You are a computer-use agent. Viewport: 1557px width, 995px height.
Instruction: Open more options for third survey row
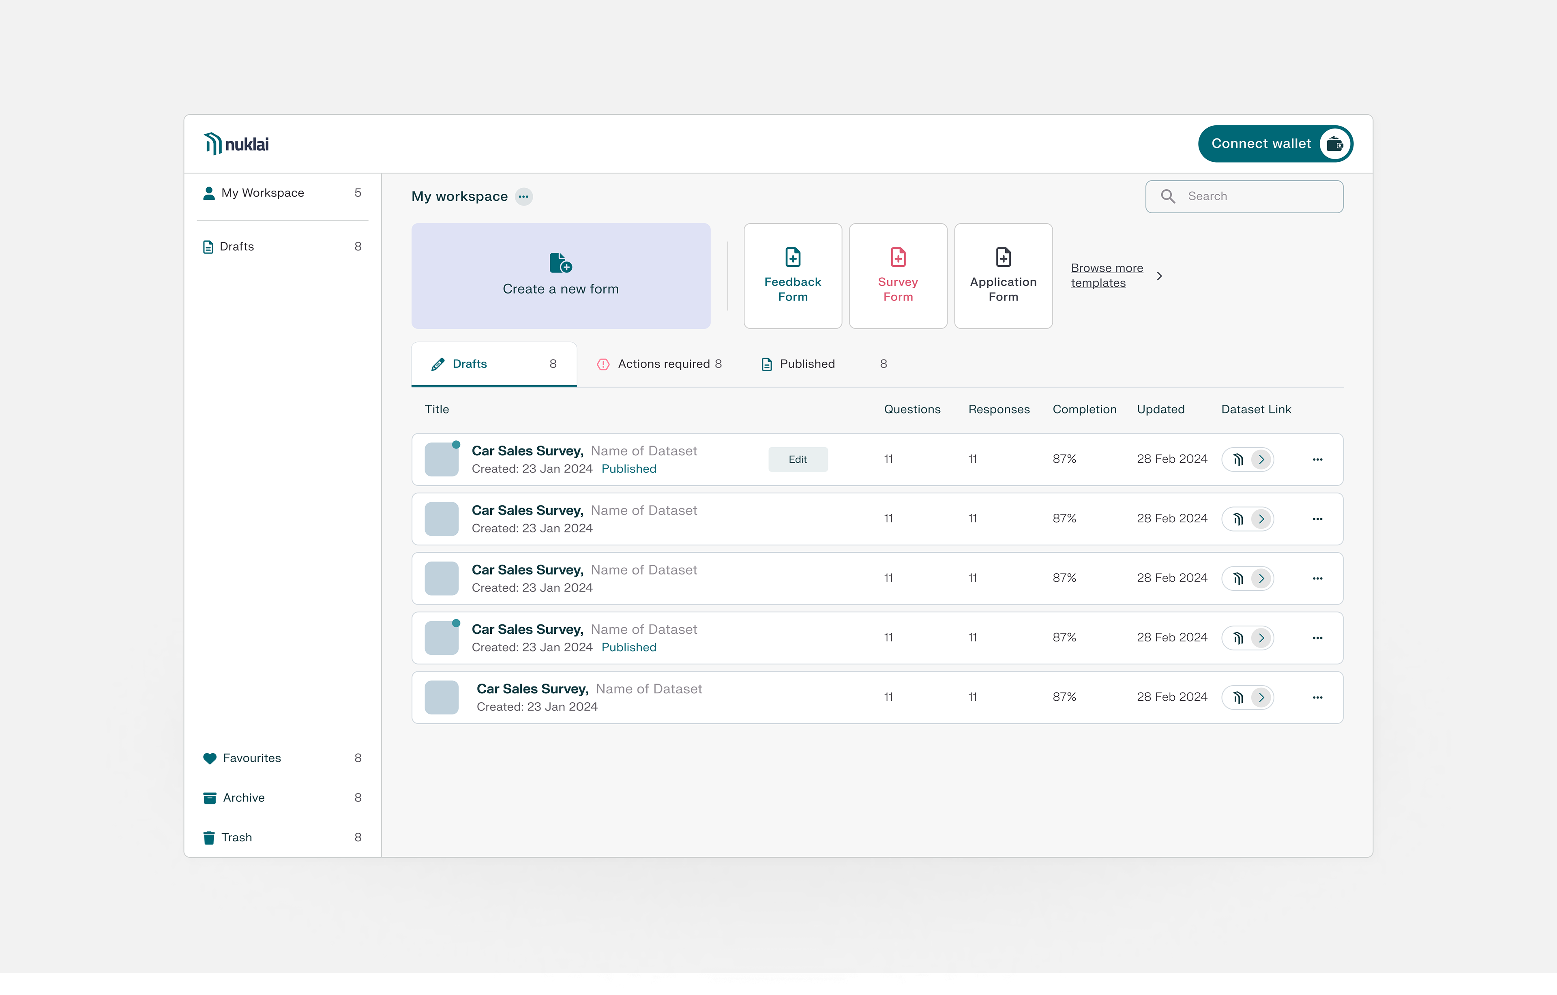1318,579
